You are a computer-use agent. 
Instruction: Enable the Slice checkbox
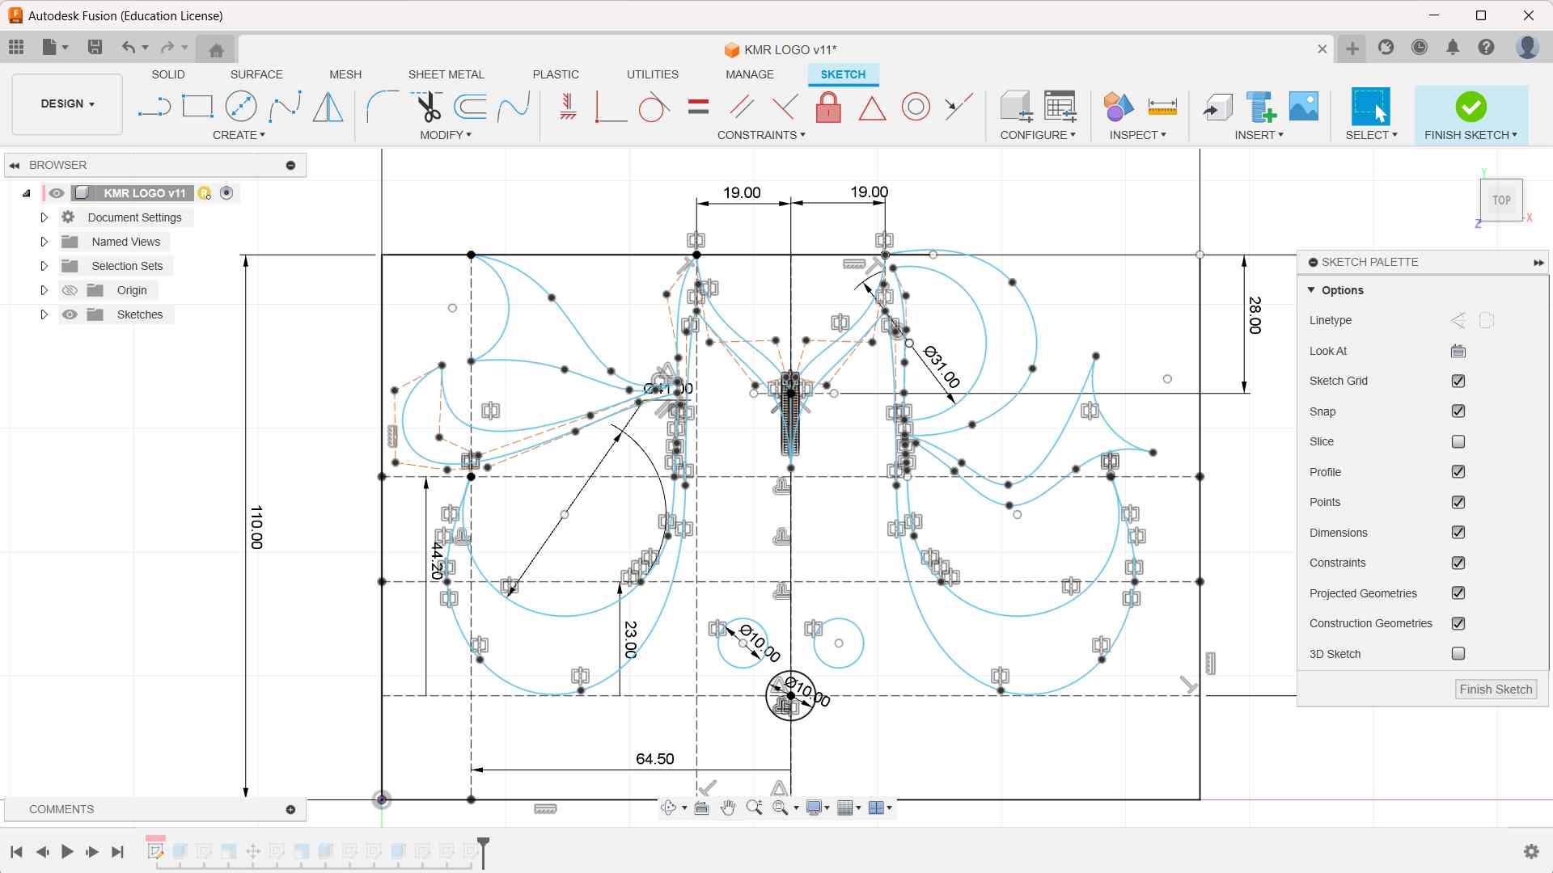(x=1458, y=441)
